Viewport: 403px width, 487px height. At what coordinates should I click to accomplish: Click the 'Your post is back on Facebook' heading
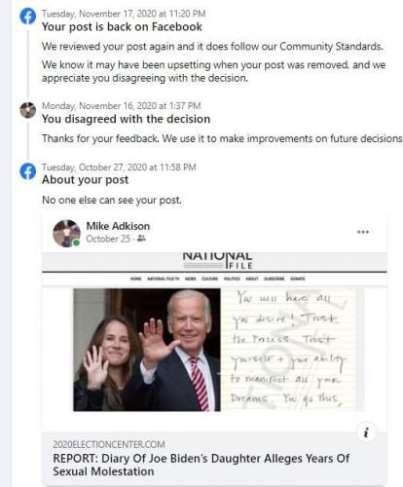(122, 27)
